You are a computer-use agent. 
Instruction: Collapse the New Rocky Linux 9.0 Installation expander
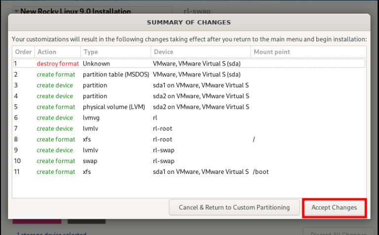tap(17, 11)
